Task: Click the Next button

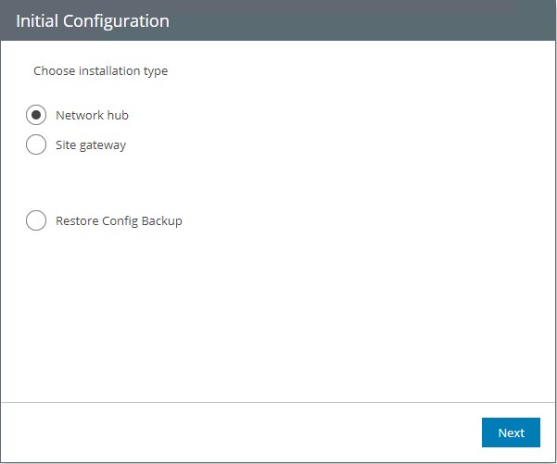Action: (511, 433)
